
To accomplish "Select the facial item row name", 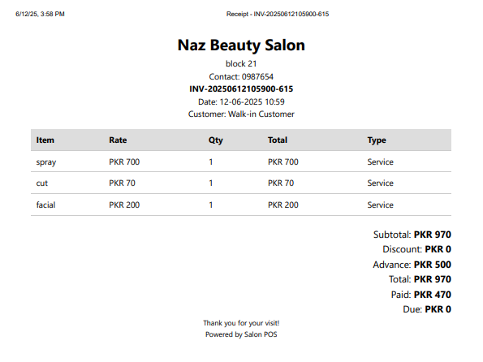I will point(45,205).
